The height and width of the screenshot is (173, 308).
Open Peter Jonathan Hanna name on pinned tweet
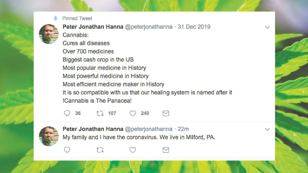(x=93, y=27)
